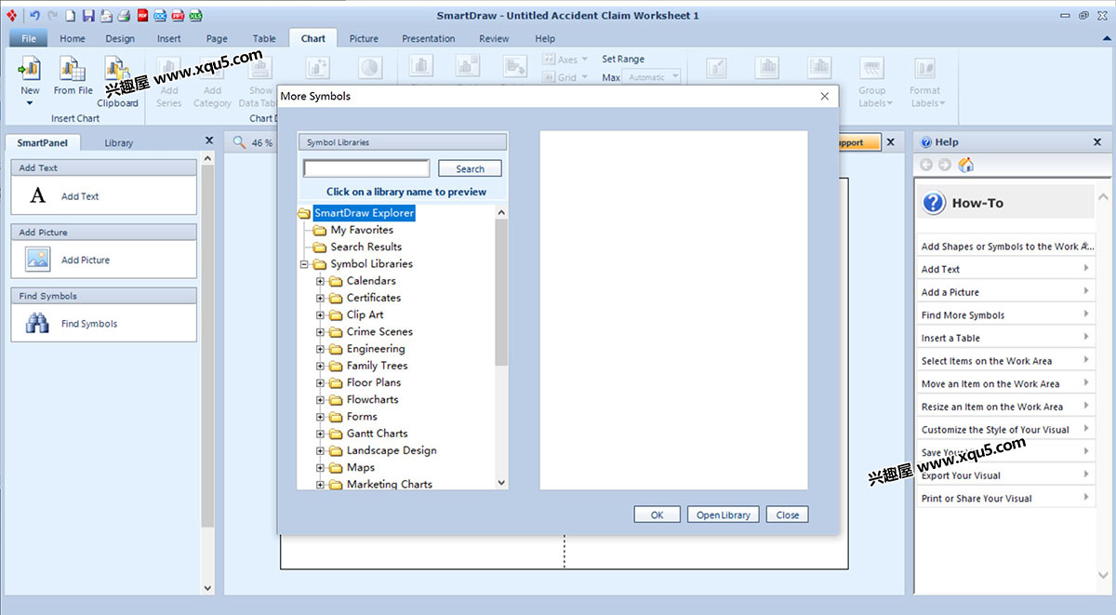Image resolution: width=1116 pixels, height=615 pixels.
Task: Select Search Results in library tree
Action: click(x=366, y=247)
